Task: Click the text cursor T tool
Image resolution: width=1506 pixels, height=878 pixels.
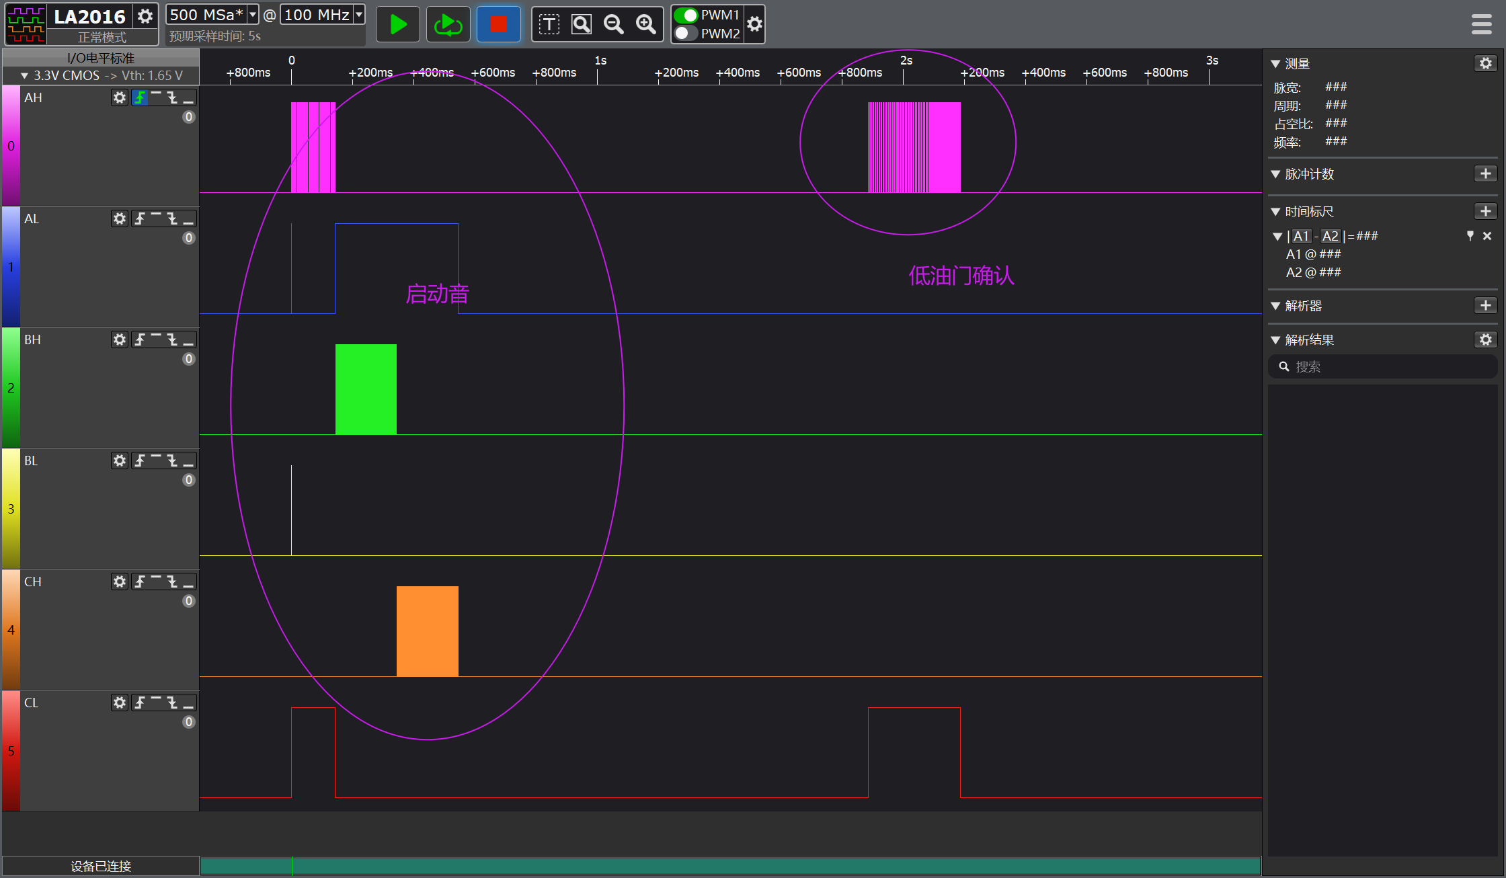Action: tap(549, 25)
